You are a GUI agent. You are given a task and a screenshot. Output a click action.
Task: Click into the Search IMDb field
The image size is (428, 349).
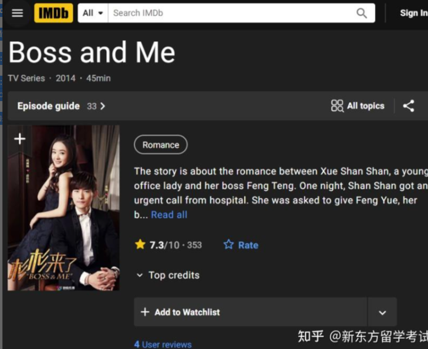click(232, 13)
